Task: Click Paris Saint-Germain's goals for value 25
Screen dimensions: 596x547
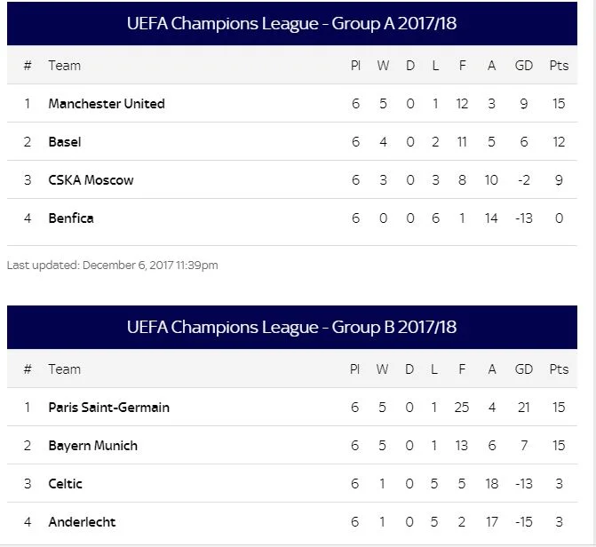Action: [461, 408]
